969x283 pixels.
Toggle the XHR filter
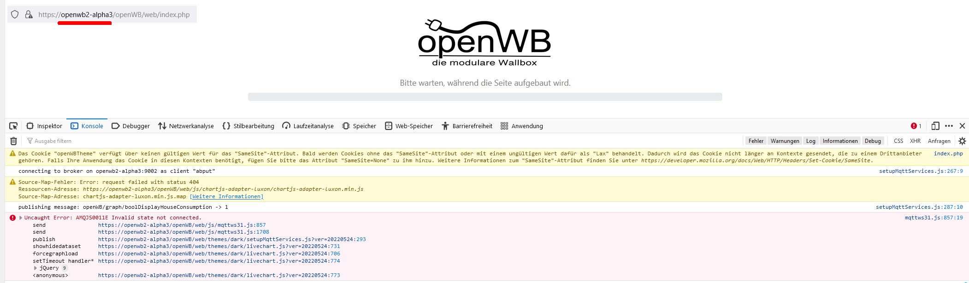tap(915, 141)
